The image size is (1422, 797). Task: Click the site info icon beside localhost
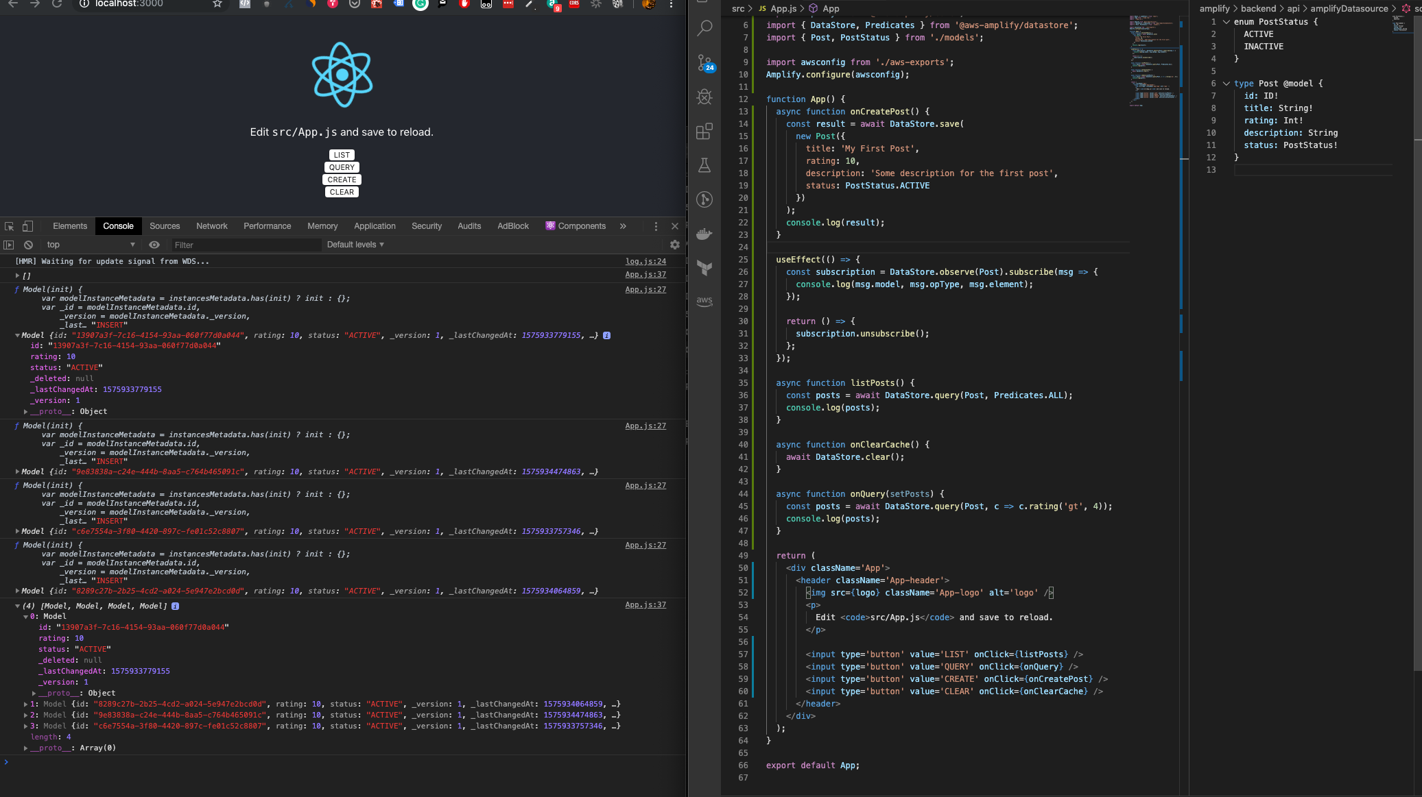[x=84, y=3]
